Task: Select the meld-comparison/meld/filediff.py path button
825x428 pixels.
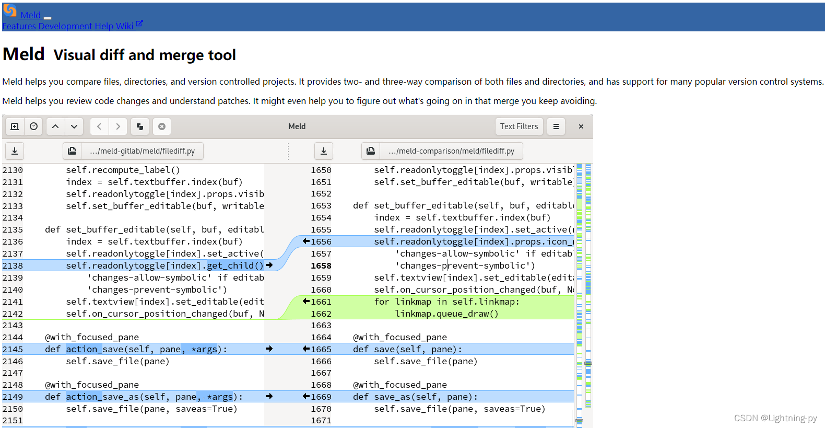Action: click(x=452, y=151)
